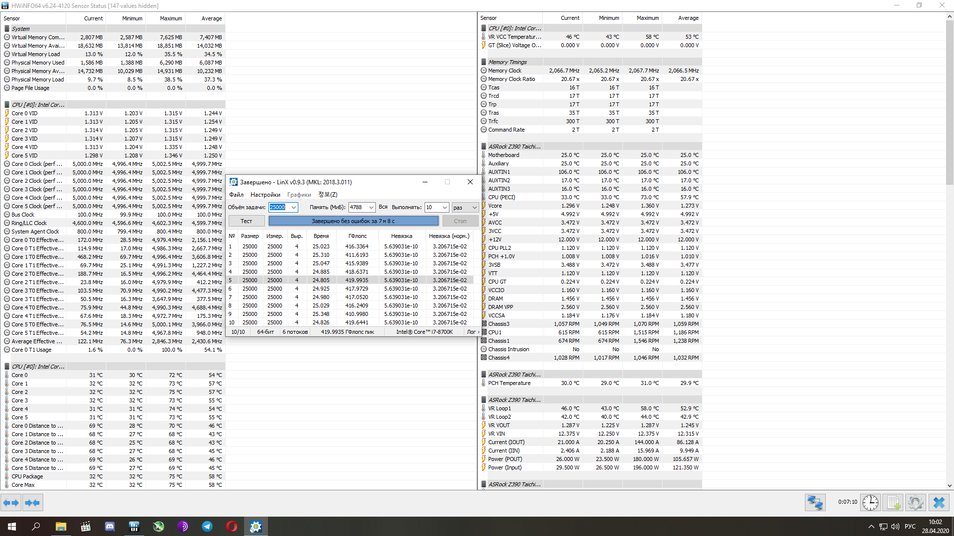
Task: Sort LinX results by Время column
Action: pyautogui.click(x=321, y=236)
